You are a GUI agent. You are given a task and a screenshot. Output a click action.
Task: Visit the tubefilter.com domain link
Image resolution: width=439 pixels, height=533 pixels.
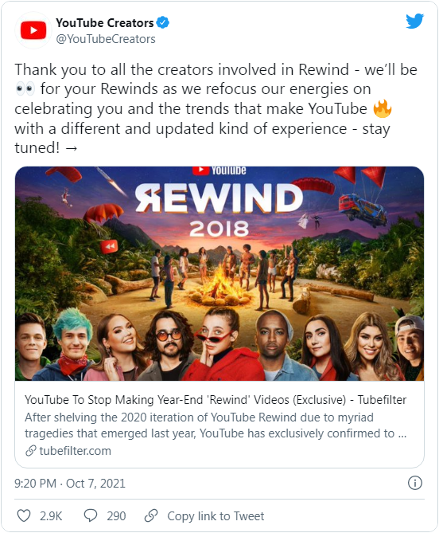(x=75, y=451)
